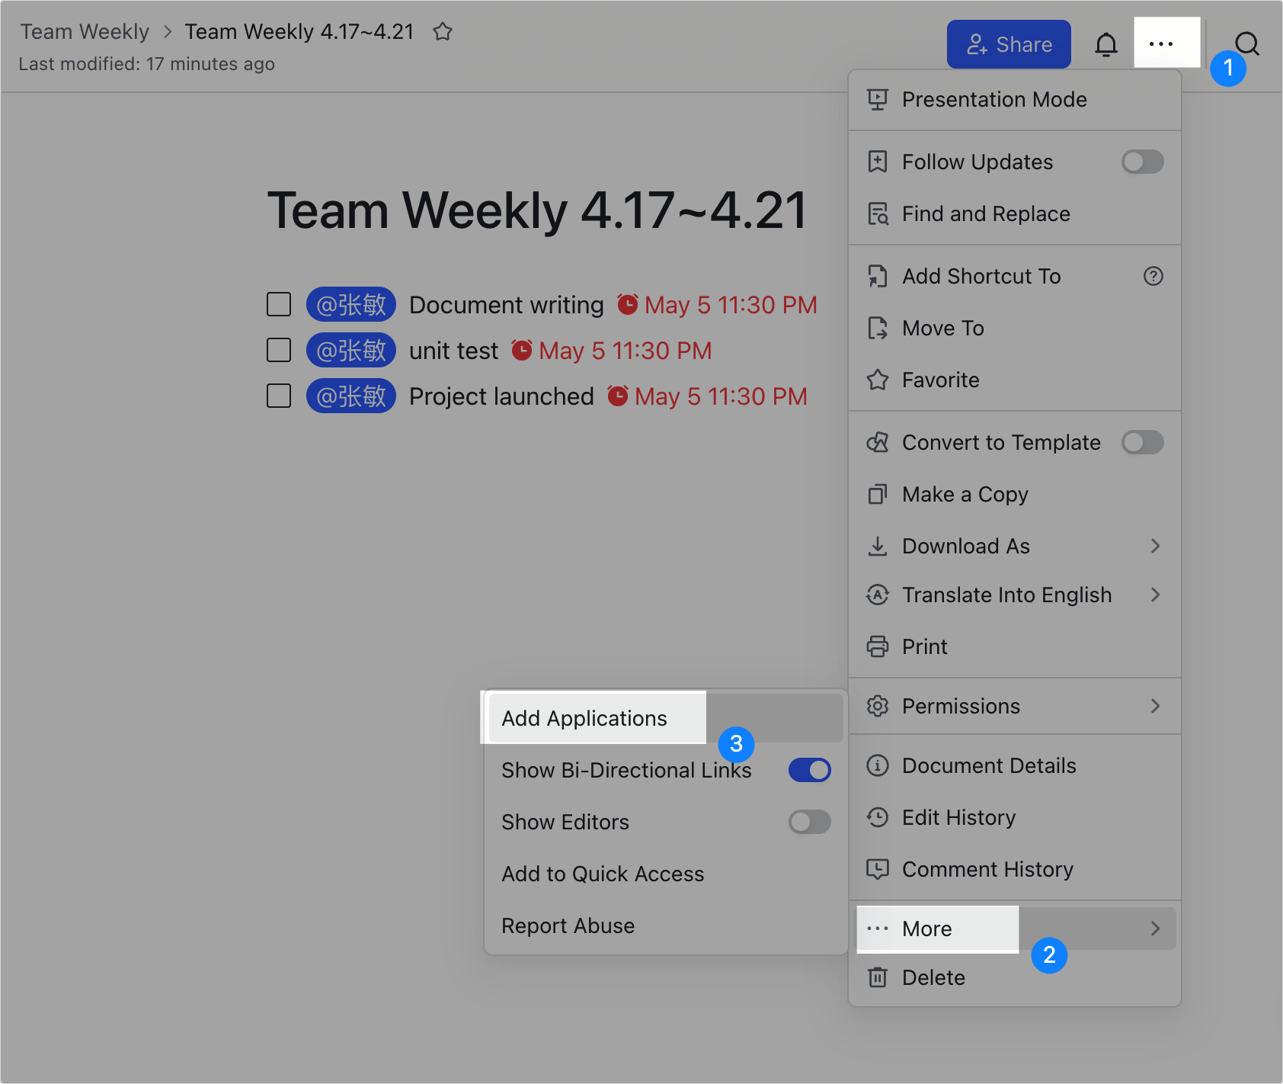
Task: Go to Team Weekly breadcrumb link
Action: (85, 32)
